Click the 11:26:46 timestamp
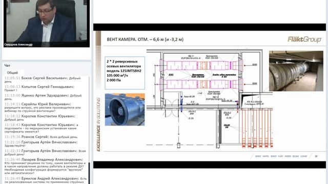This screenshot has height=184, width=328. [x=12, y=159]
